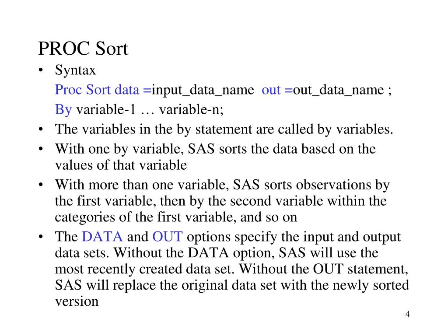448x336 pixels.
Task: Click 'Without the OUT statement' text
Action: click(x=323, y=269)
